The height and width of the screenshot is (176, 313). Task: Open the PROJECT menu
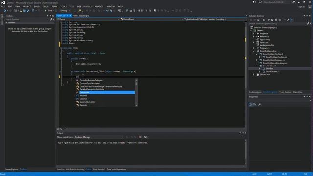(x=27, y=6)
